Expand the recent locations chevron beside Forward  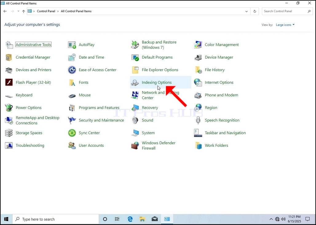click(x=18, y=11)
